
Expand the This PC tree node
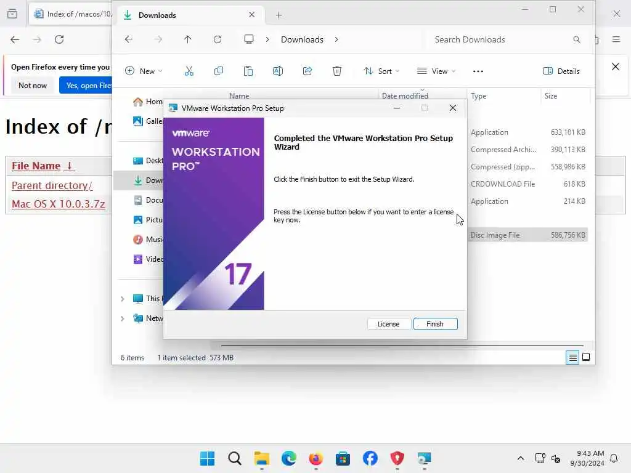click(123, 299)
